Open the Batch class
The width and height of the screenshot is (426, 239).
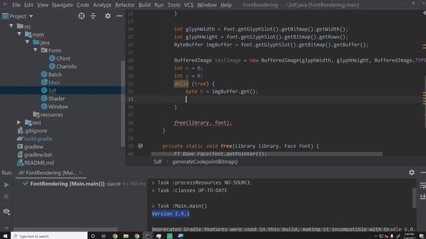(x=55, y=74)
